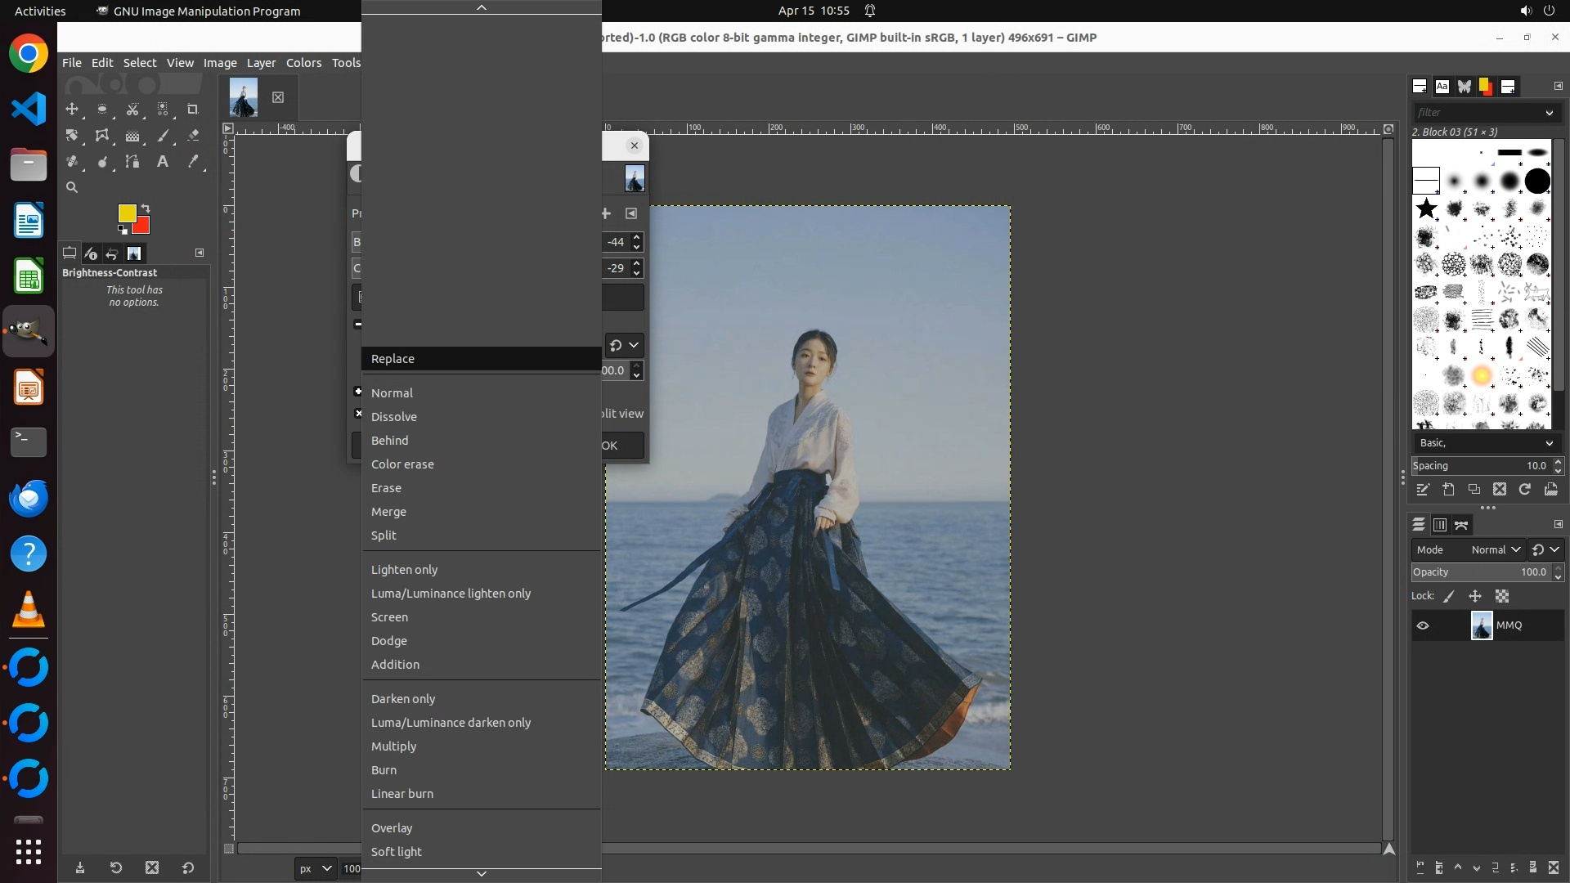Toggle lock alpha channel checkerboard icon
The height and width of the screenshot is (883, 1570).
1502,597
